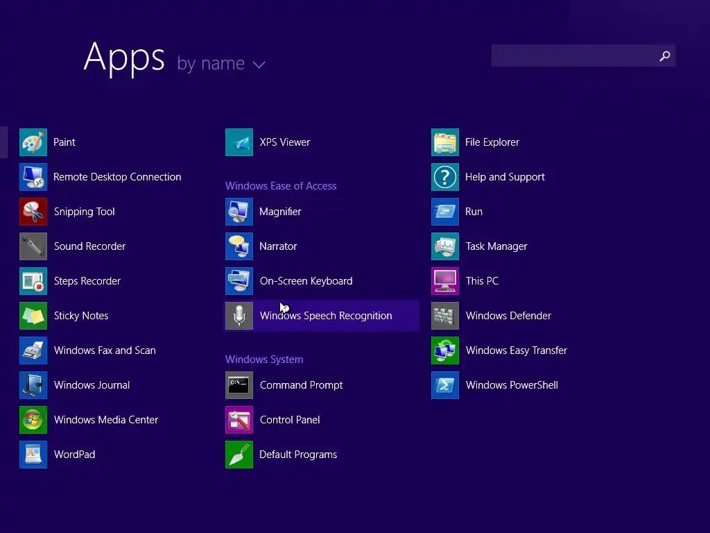Launch Task Manager icon

point(445,246)
